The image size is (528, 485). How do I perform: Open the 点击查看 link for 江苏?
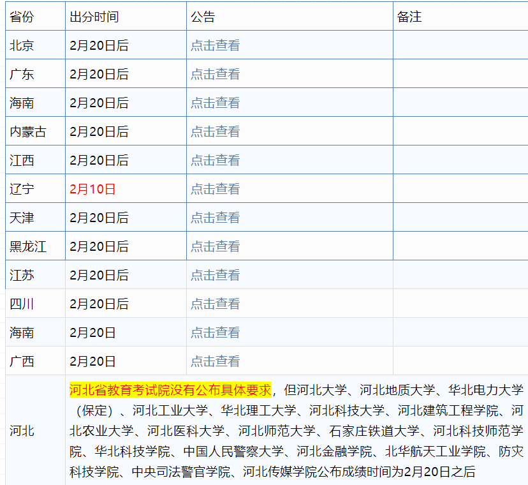pos(215,274)
